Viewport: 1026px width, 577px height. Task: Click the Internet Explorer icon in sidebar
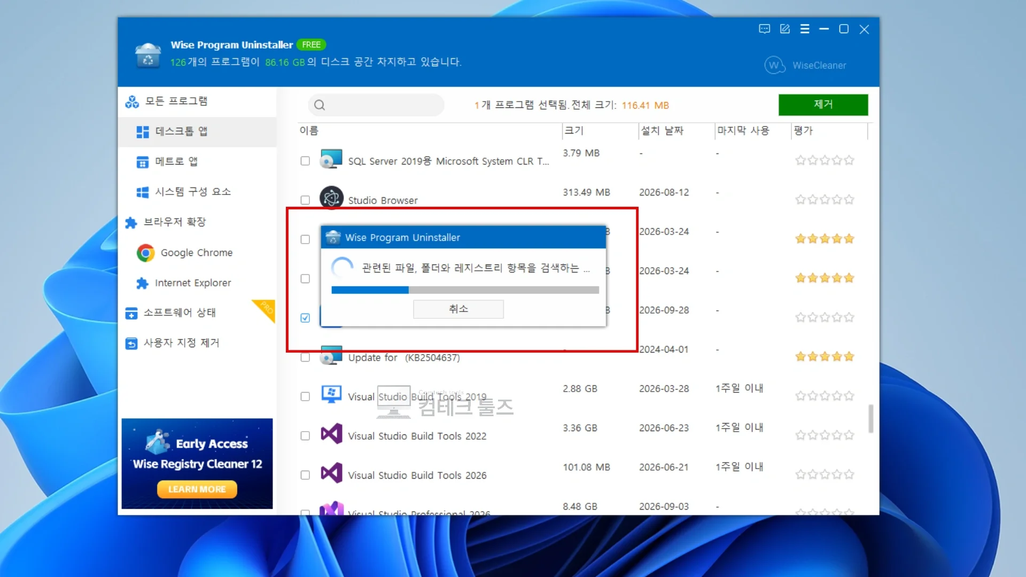142,283
